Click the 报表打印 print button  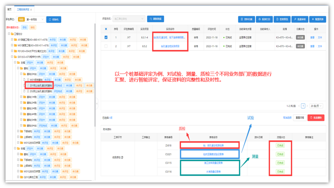click(264, 19)
